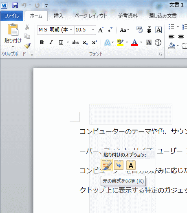Image resolution: width=187 pixels, height=213 pixels.
Task: Open the shading color dropdown arrow
Action: 178,45
